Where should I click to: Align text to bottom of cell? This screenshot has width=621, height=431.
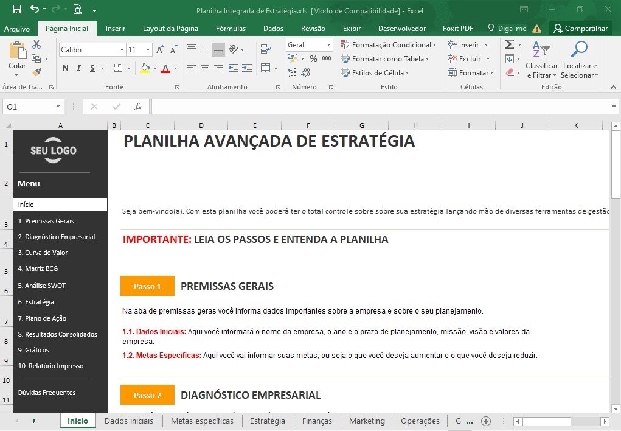pyautogui.click(x=218, y=49)
